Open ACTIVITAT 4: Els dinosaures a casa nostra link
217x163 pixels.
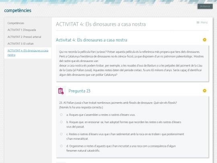[x=28, y=53]
